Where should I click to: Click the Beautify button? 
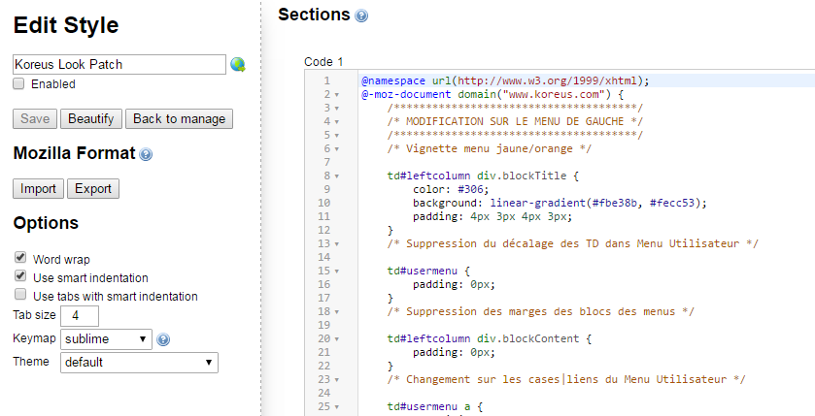[x=91, y=119]
